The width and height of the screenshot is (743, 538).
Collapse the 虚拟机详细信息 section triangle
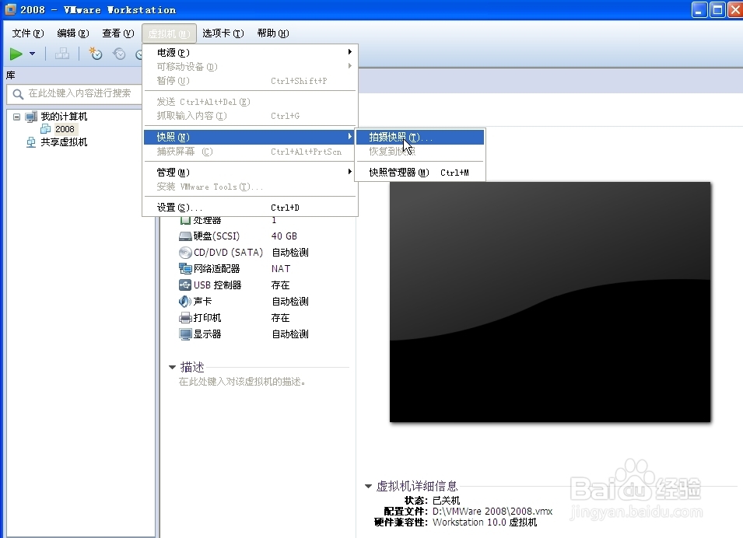(368, 487)
